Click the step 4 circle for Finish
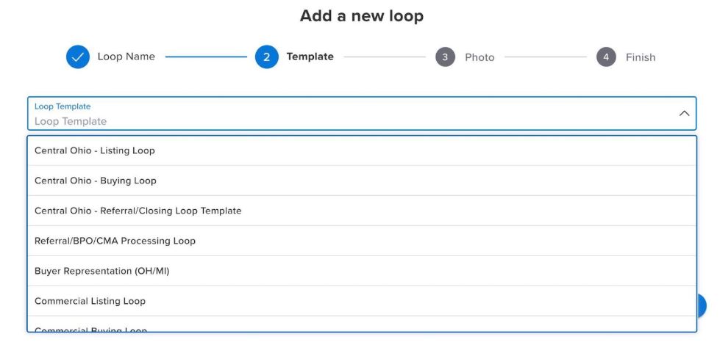This screenshot has width=720, height=342. pyautogui.click(x=606, y=57)
